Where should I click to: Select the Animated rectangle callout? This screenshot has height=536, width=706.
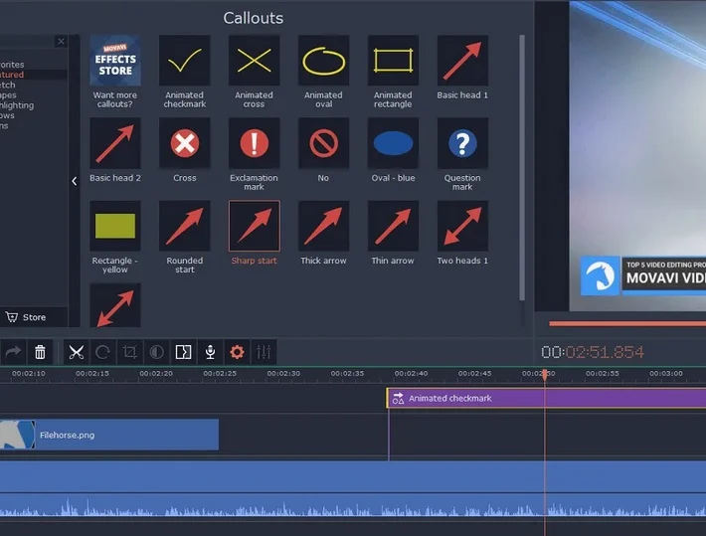pos(393,61)
